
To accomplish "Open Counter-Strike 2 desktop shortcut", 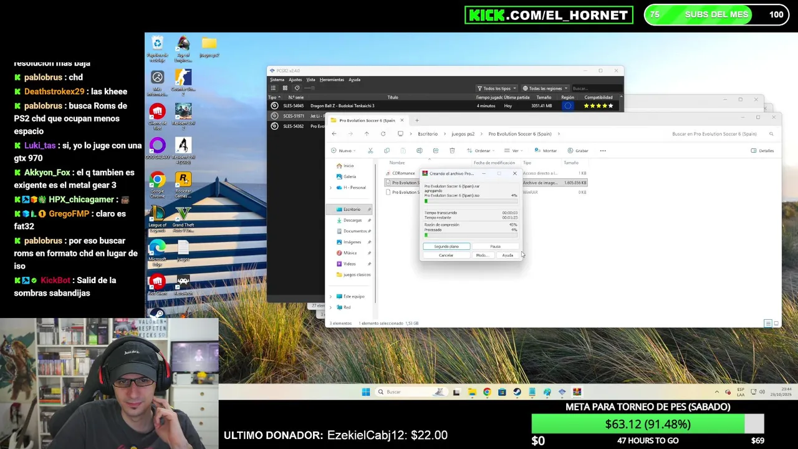I will coord(183,83).
